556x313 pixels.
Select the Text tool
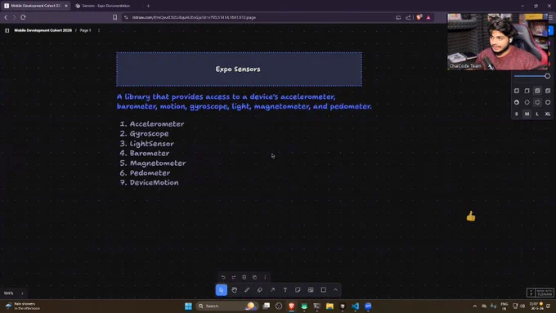[285, 290]
